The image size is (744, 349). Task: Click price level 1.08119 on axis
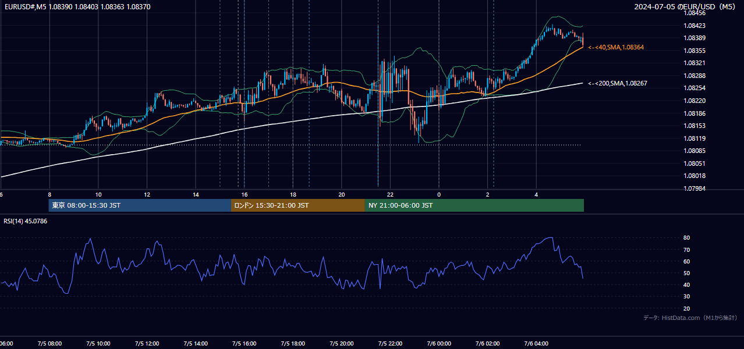694,138
